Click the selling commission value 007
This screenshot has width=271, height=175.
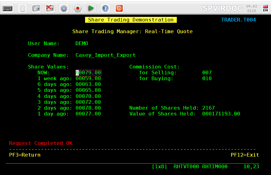point(207,72)
